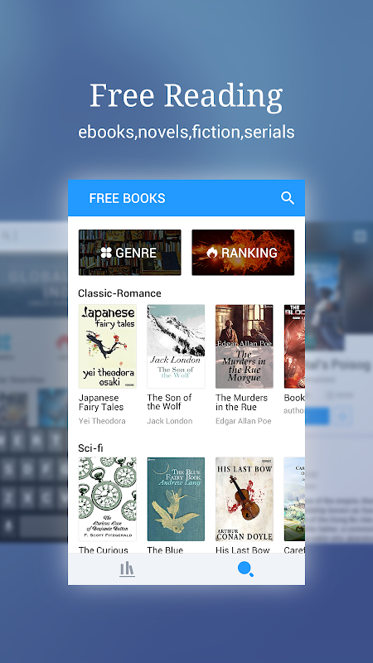This screenshot has height=663, width=373.
Task: Open The Blue Fairy Book cover
Action: click(x=176, y=499)
